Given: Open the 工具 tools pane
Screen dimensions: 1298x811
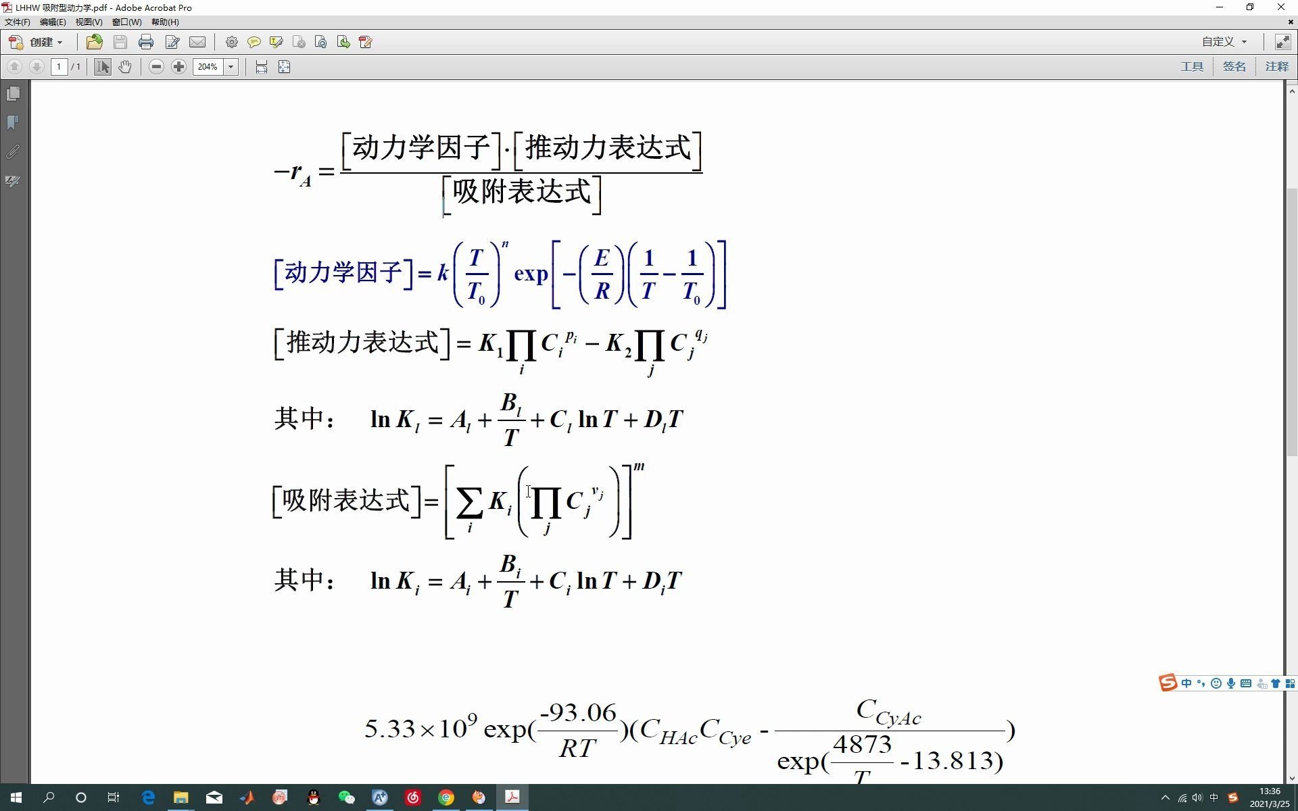Looking at the screenshot, I should 1191,66.
